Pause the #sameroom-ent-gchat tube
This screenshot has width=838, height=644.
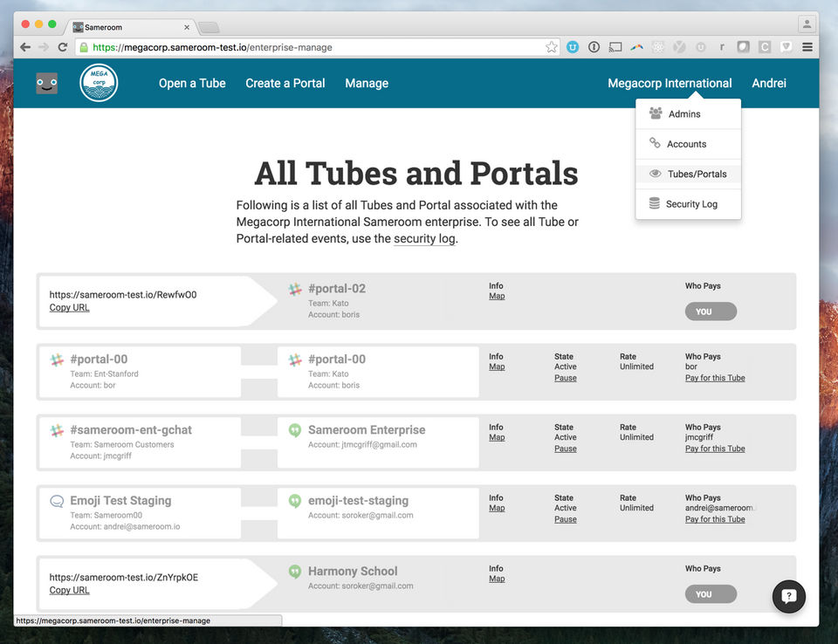[565, 449]
